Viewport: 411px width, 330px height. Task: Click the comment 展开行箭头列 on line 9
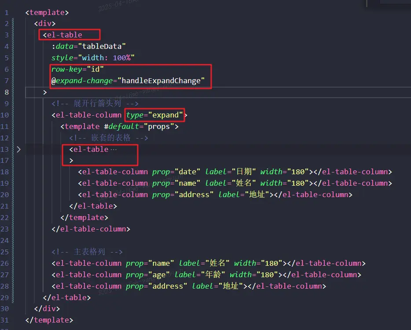(95, 103)
